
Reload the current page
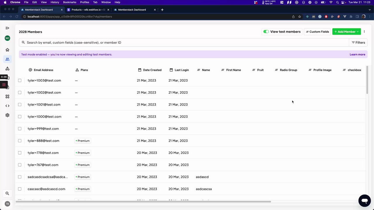pyautogui.click(x=17, y=17)
